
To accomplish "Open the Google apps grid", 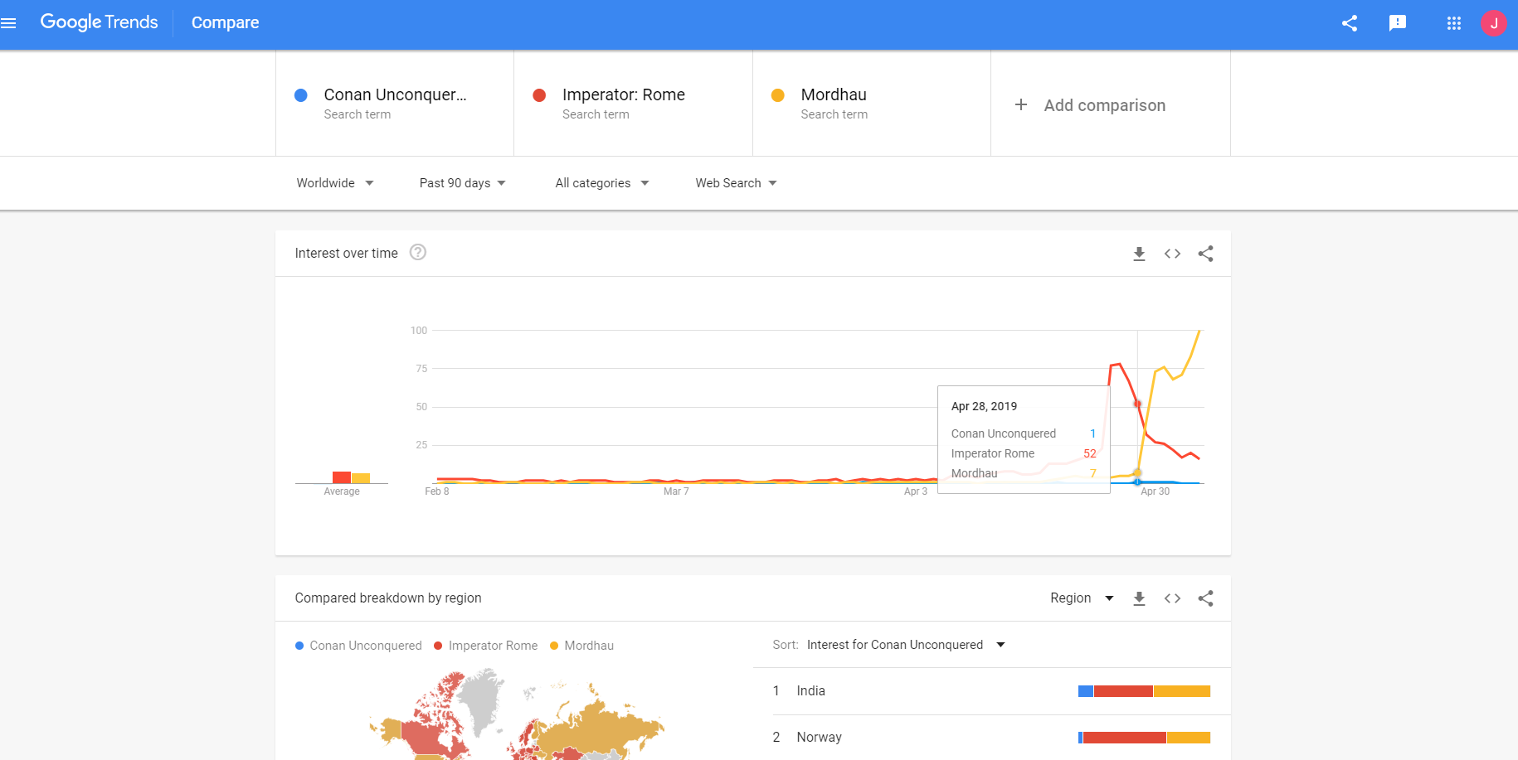I will click(x=1454, y=23).
